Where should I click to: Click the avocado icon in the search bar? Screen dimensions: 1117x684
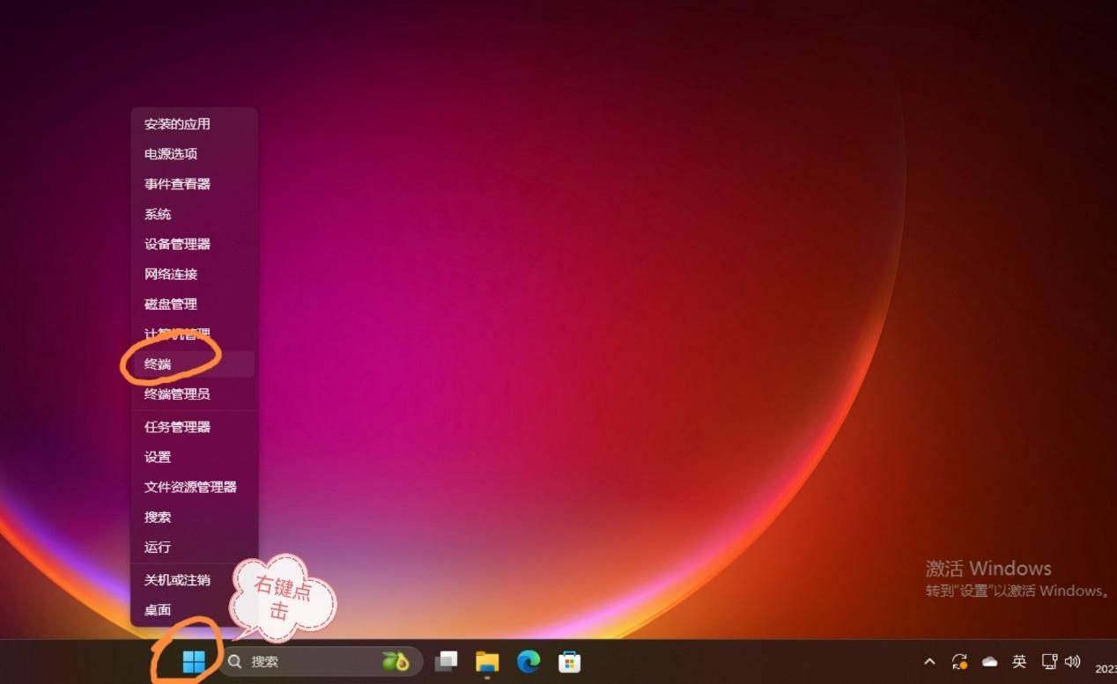394,661
